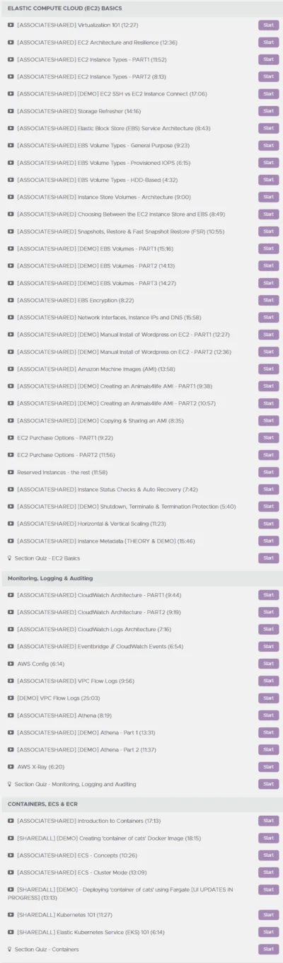Image resolution: width=283 pixels, height=963 pixels.
Task: Click lightbulb icon for Section Quiz - Containers
Action: [x=10, y=950]
